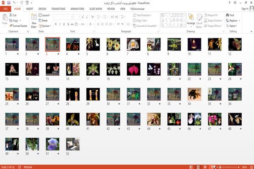Click the zoom in plus button
254x169 pixels.
[239, 167]
